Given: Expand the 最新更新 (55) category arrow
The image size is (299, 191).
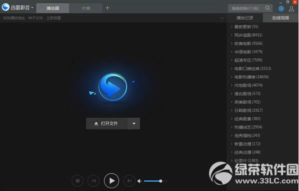Looking at the screenshot, I should pos(231,26).
